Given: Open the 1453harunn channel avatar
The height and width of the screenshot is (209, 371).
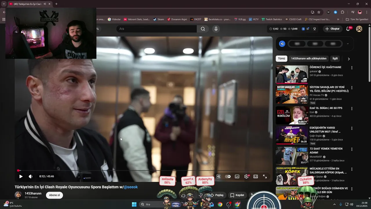Looking at the screenshot, I should (19, 195).
